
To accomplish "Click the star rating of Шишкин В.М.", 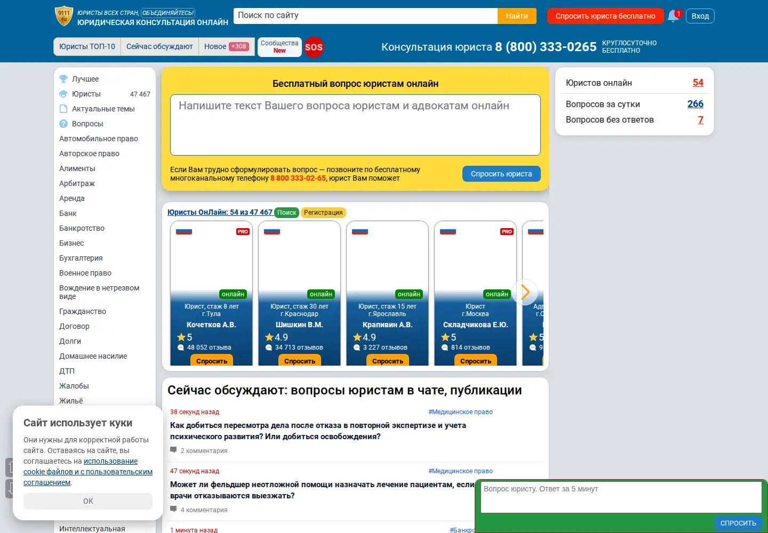I will point(277,337).
